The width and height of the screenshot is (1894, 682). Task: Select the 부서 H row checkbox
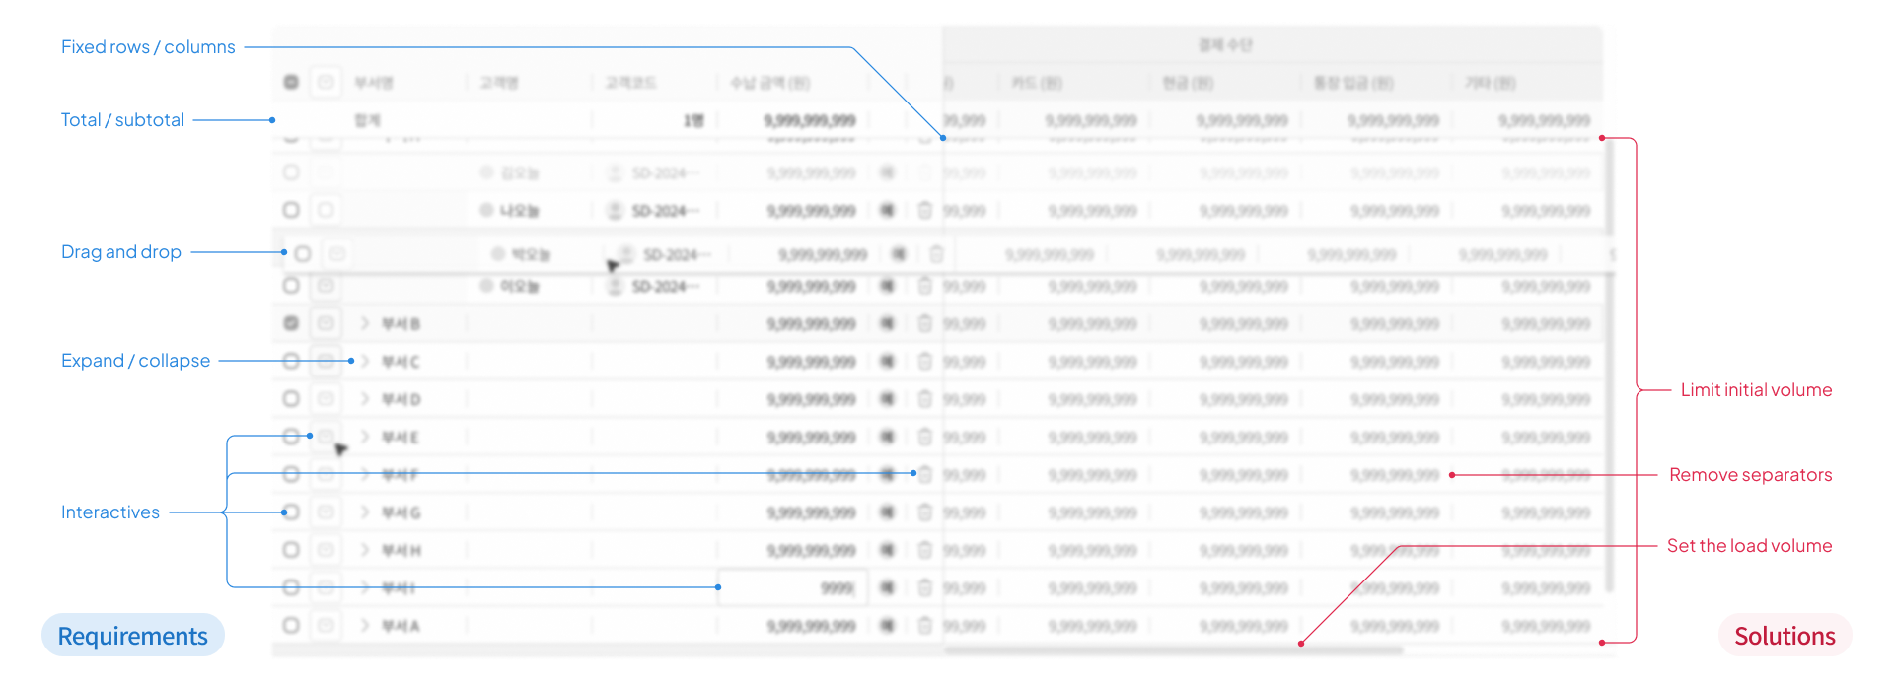point(291,550)
